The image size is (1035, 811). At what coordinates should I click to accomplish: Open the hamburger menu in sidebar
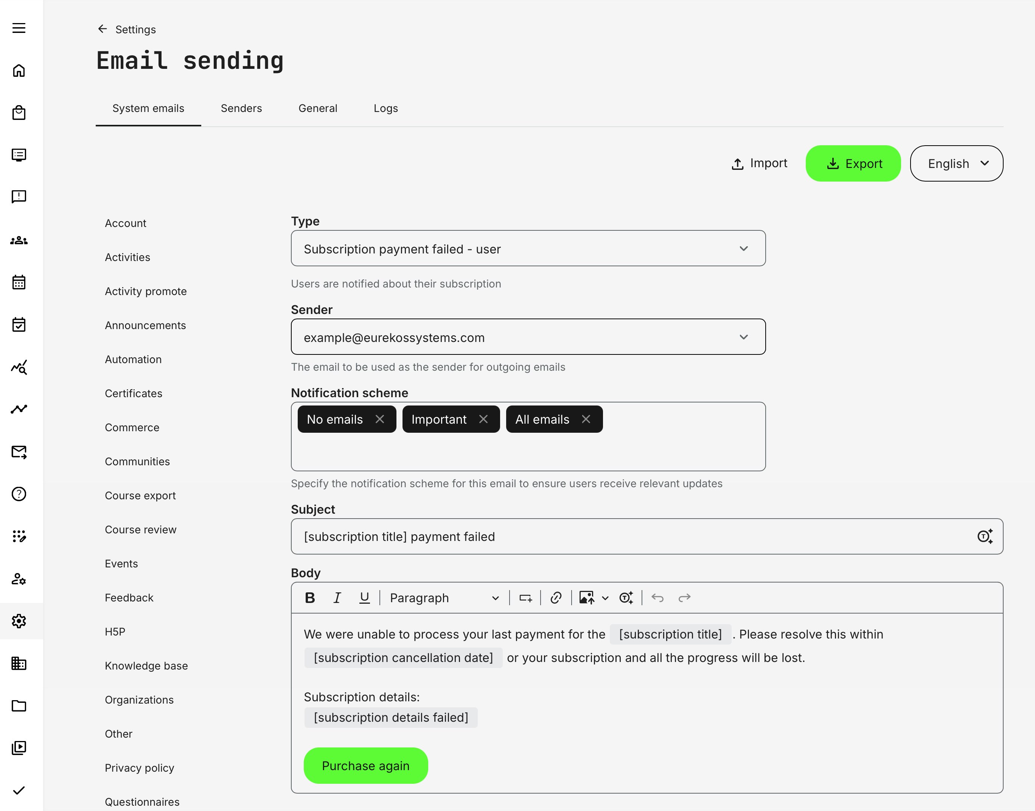pyautogui.click(x=19, y=28)
